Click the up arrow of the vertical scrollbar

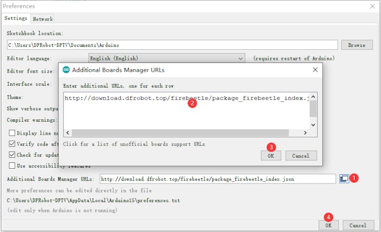[313, 97]
